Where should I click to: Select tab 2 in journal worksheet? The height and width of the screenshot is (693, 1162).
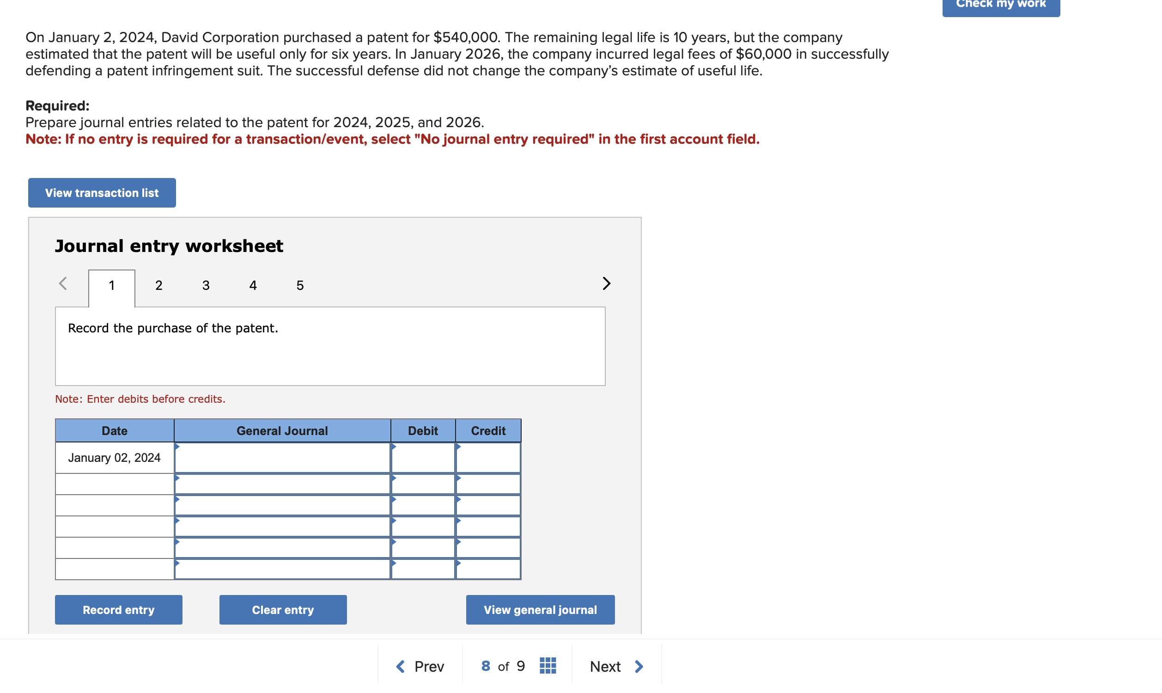[x=159, y=285]
